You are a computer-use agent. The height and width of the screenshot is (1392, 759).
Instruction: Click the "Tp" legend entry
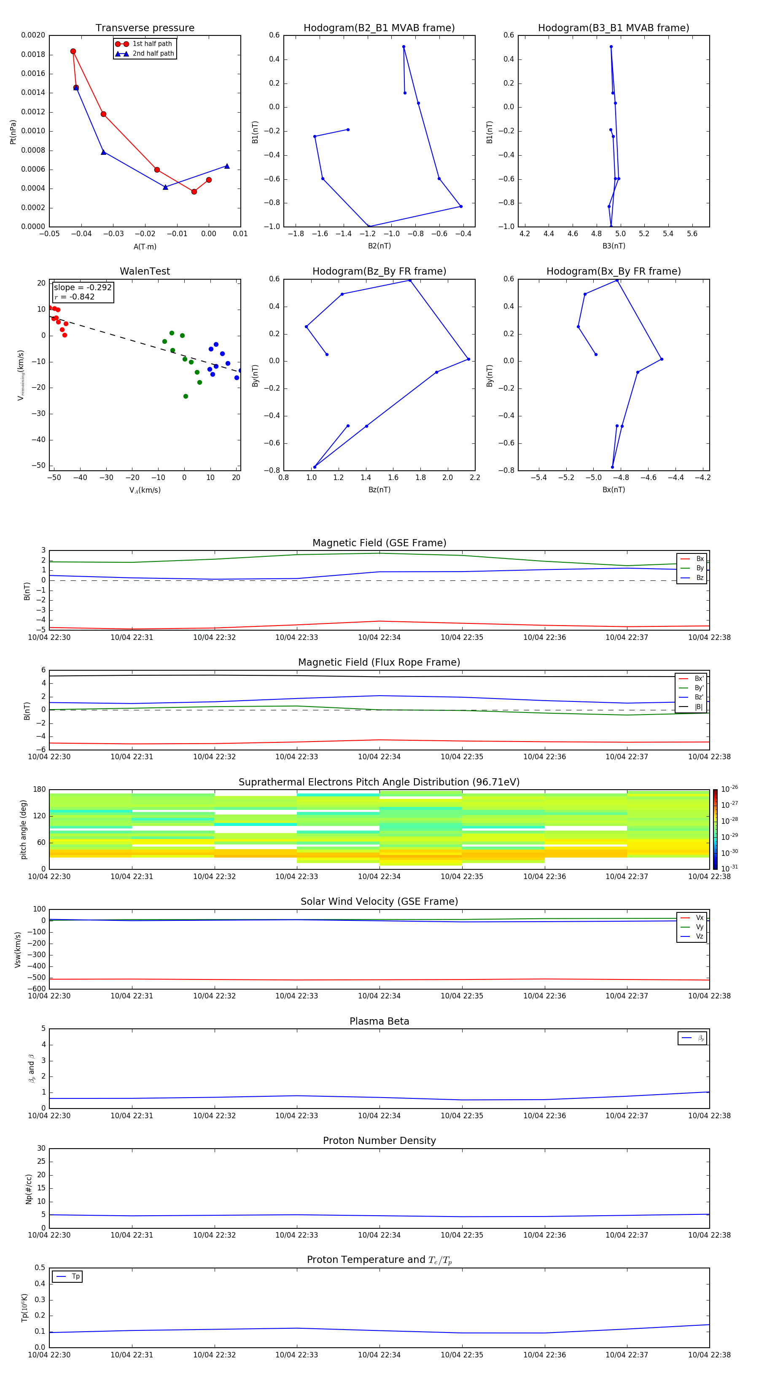point(67,1276)
